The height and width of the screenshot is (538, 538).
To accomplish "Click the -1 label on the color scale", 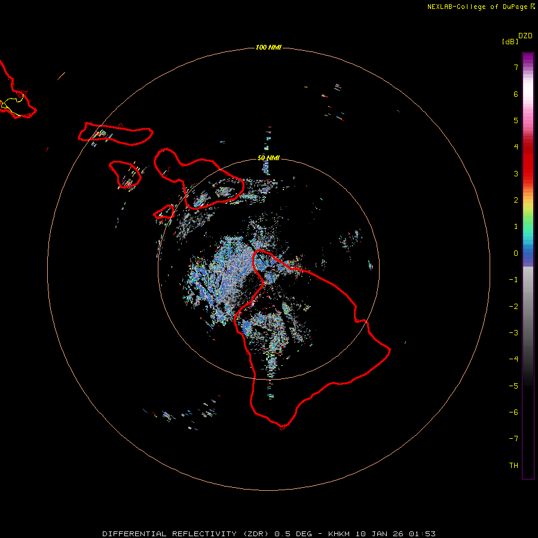I will [513, 280].
